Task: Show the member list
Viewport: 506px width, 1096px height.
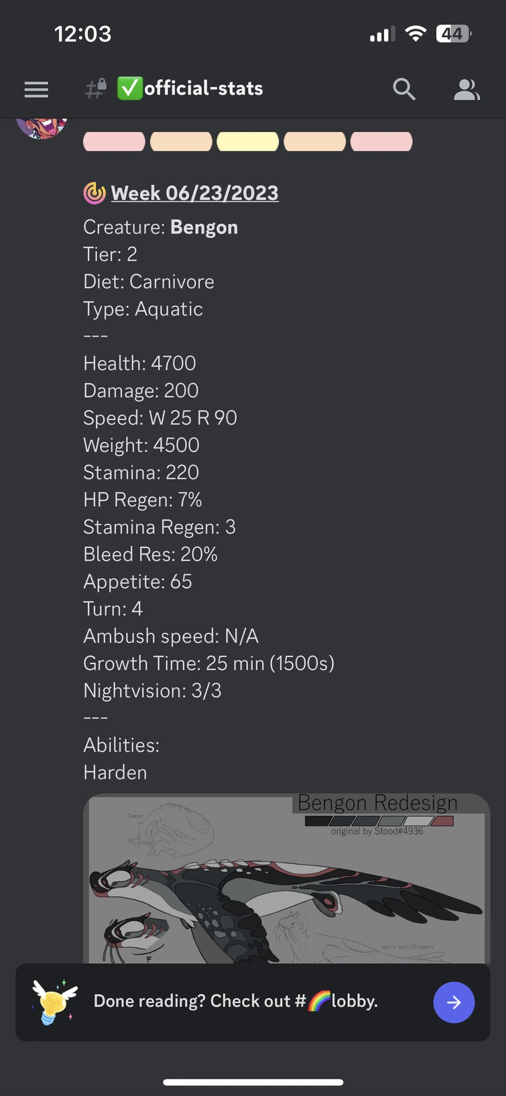Action: point(467,89)
